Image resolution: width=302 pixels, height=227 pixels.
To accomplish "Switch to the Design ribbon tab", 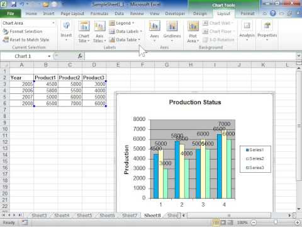I will point(200,14).
